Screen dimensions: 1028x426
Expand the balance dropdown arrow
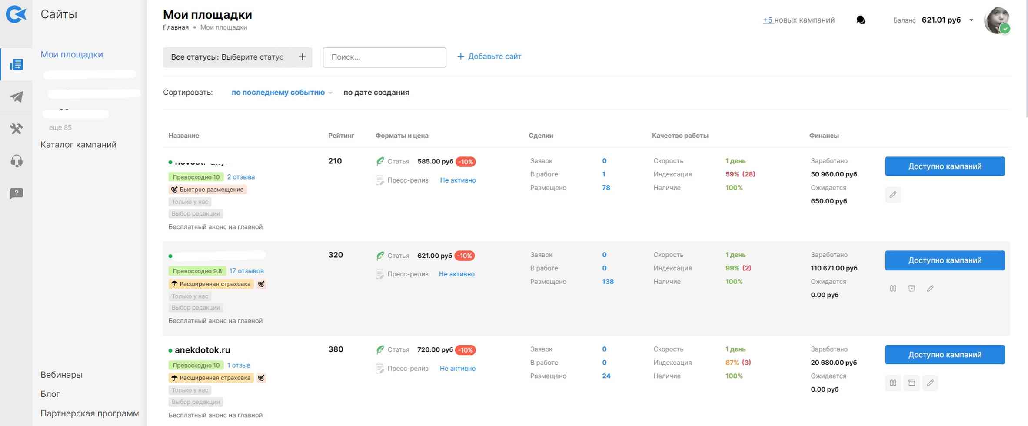(x=971, y=20)
